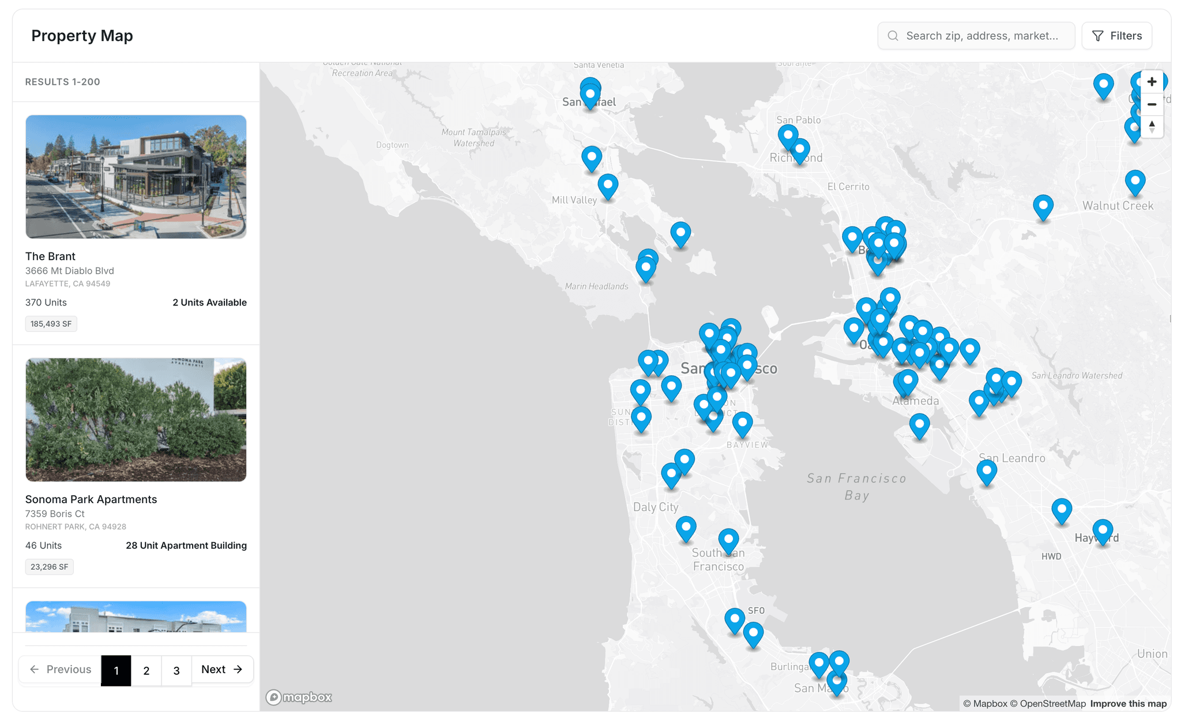The height and width of the screenshot is (725, 1181).
Task: Click the map pin in Bayview area
Action: coord(742,423)
